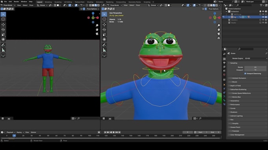Toggle camera view icon in right viewport
The width and height of the screenshot is (268, 150).
(219, 34)
